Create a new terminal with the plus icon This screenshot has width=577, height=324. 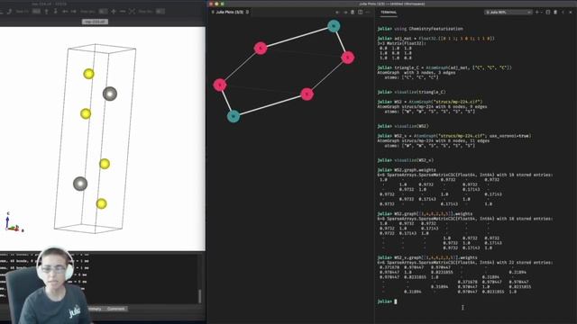tap(537, 12)
